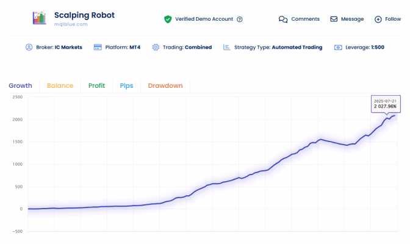Click the Leverage money icon
Viewport: 410px width, 244px height.
(x=338, y=48)
